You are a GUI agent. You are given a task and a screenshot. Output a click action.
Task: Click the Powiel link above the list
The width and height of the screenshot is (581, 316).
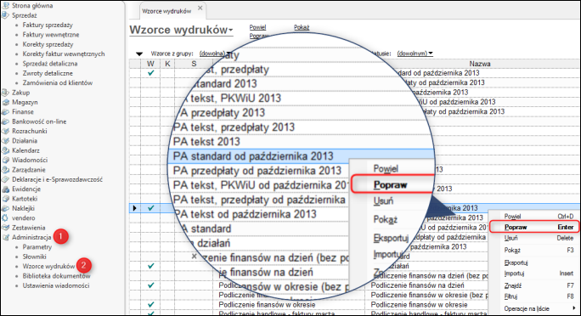[257, 27]
